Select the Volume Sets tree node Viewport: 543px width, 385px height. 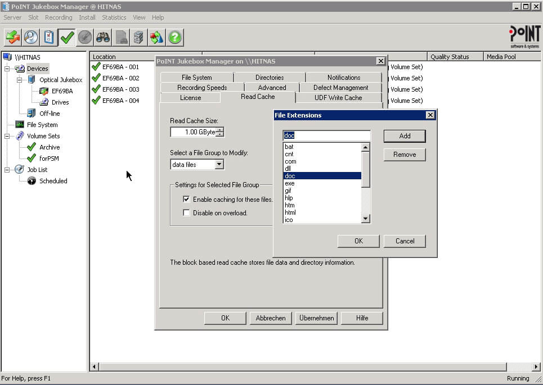[x=43, y=136]
